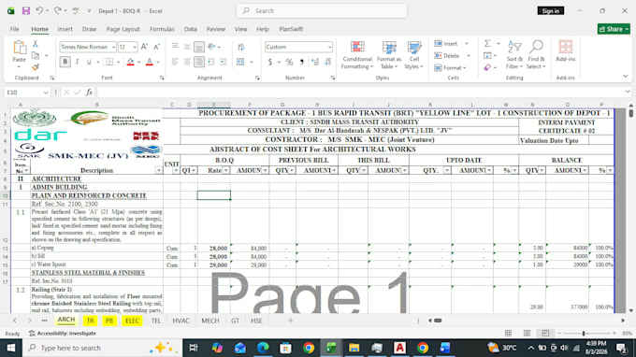Image resolution: width=636 pixels, height=357 pixels.
Task: Open the Custom number format dropdown
Action: click(329, 47)
